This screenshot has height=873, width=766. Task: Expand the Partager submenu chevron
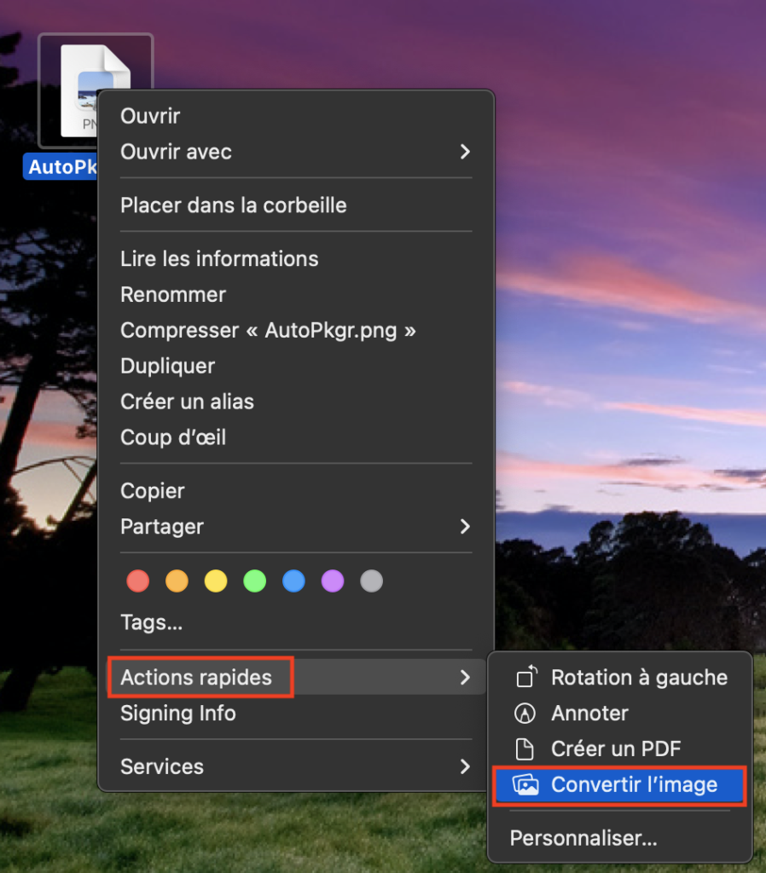(465, 526)
